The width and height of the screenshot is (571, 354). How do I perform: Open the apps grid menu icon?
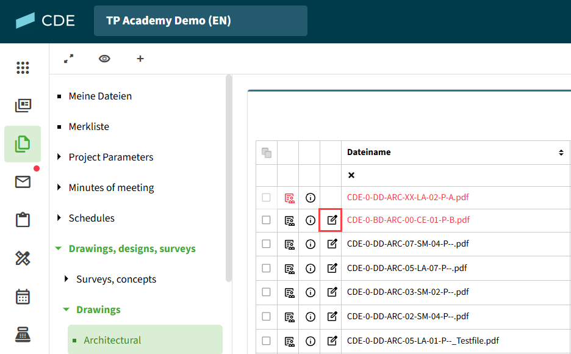23,68
